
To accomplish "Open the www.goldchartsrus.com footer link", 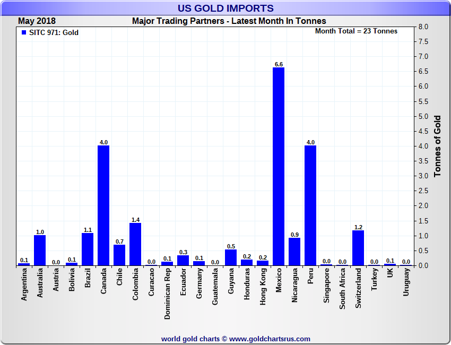I will [x=270, y=339].
